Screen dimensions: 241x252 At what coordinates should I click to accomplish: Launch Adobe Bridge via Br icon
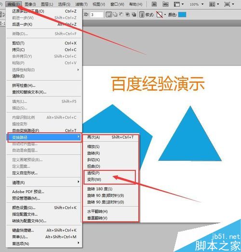point(154,4)
